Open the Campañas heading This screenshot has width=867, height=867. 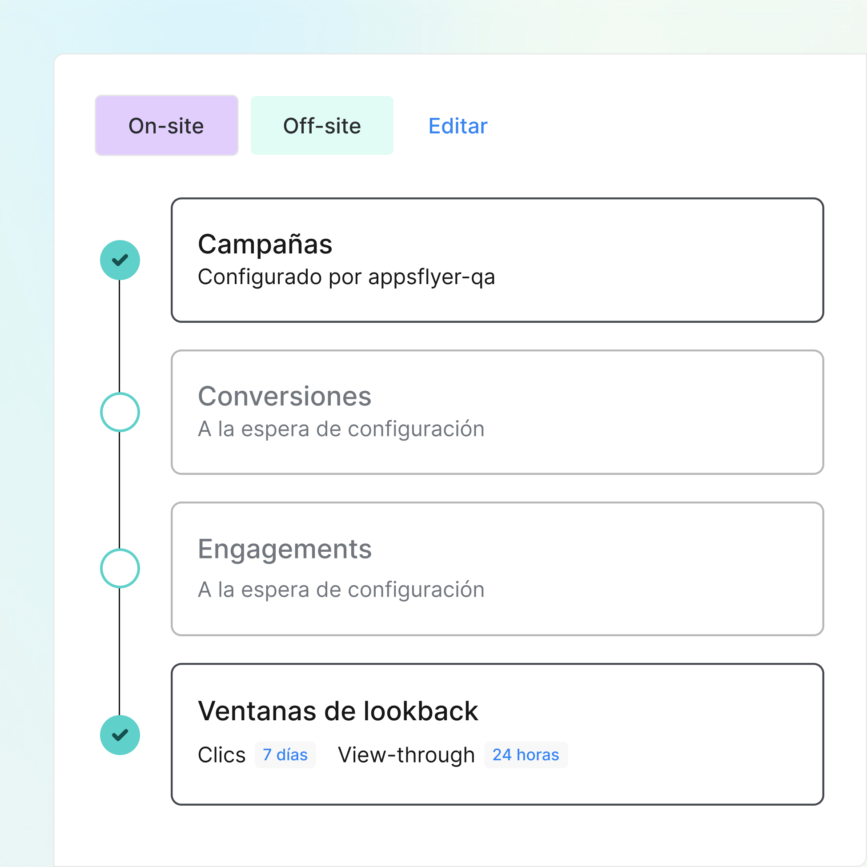click(265, 245)
